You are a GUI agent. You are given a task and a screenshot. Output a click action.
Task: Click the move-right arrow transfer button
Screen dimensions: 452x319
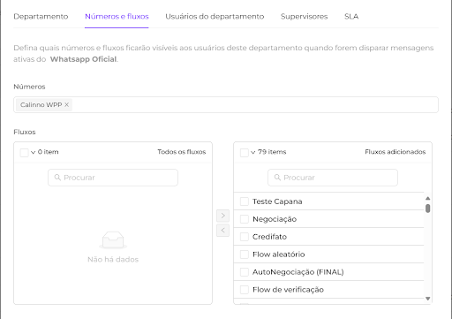(222, 216)
